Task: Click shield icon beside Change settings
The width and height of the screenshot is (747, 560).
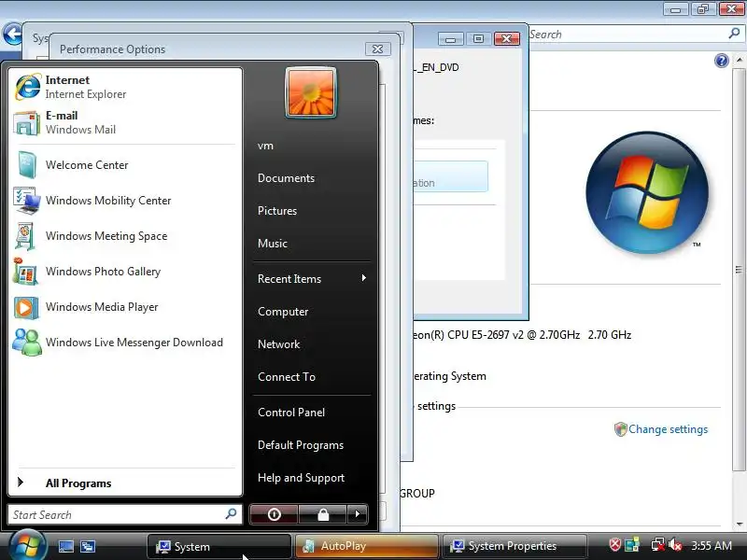Action: click(x=620, y=429)
